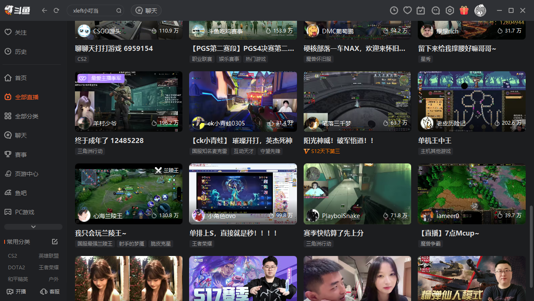The image size is (534, 301).
Task: Click the title 单机王中王
Action: [435, 140]
